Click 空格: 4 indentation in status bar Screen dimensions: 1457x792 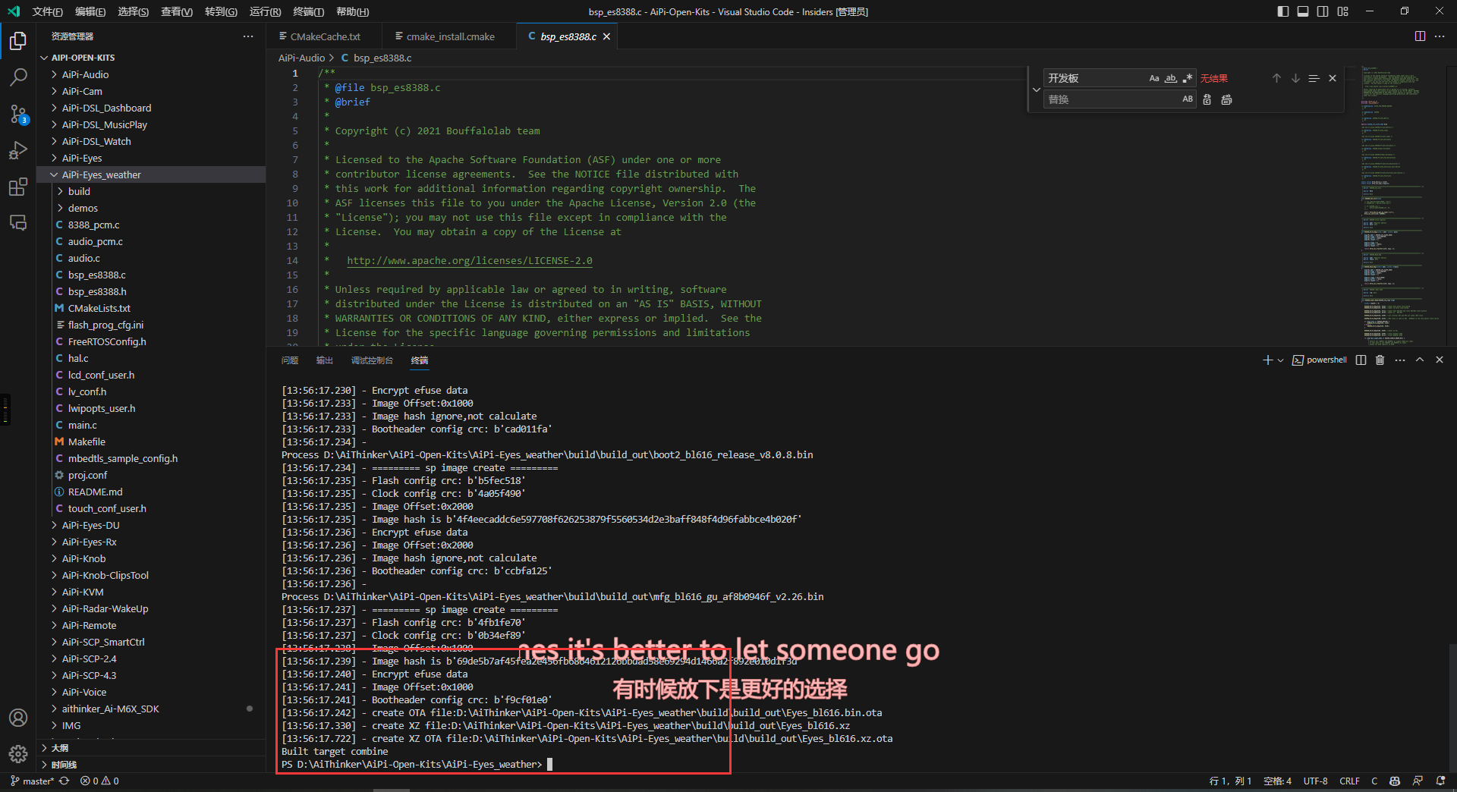click(x=1277, y=781)
